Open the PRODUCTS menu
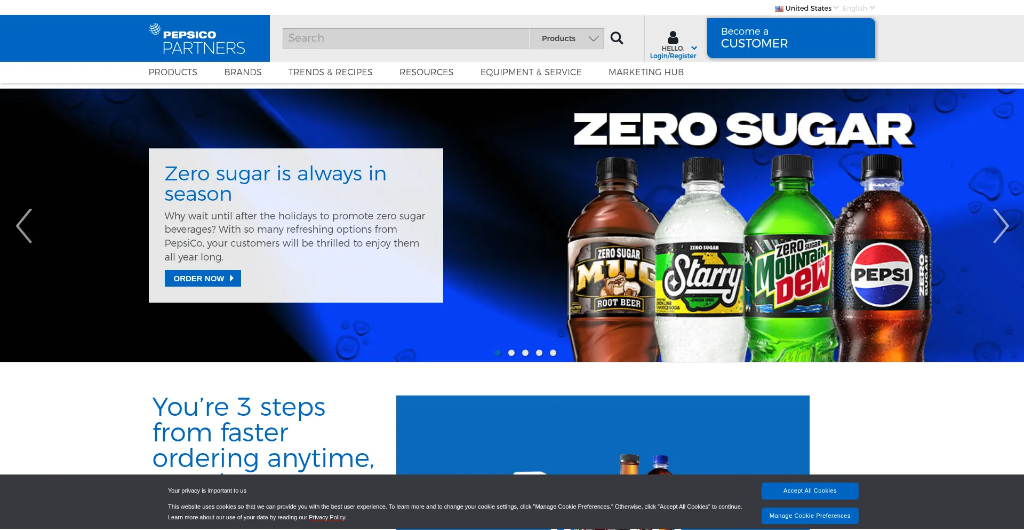 click(173, 72)
